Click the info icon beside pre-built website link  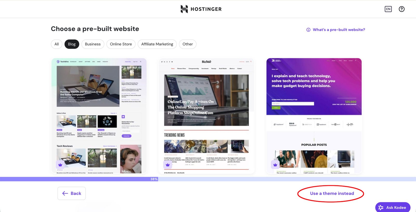click(x=308, y=30)
